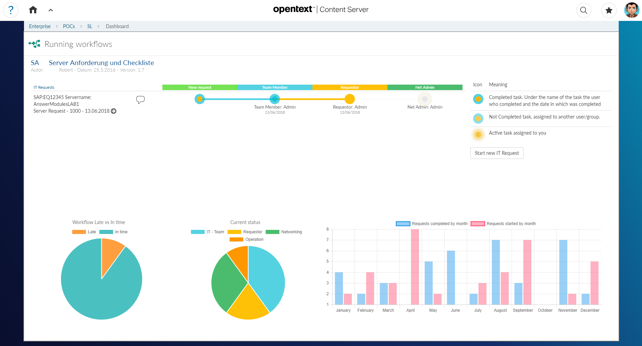Click the Dashboard breadcrumb text
The height and width of the screenshot is (346, 642).
(x=117, y=26)
